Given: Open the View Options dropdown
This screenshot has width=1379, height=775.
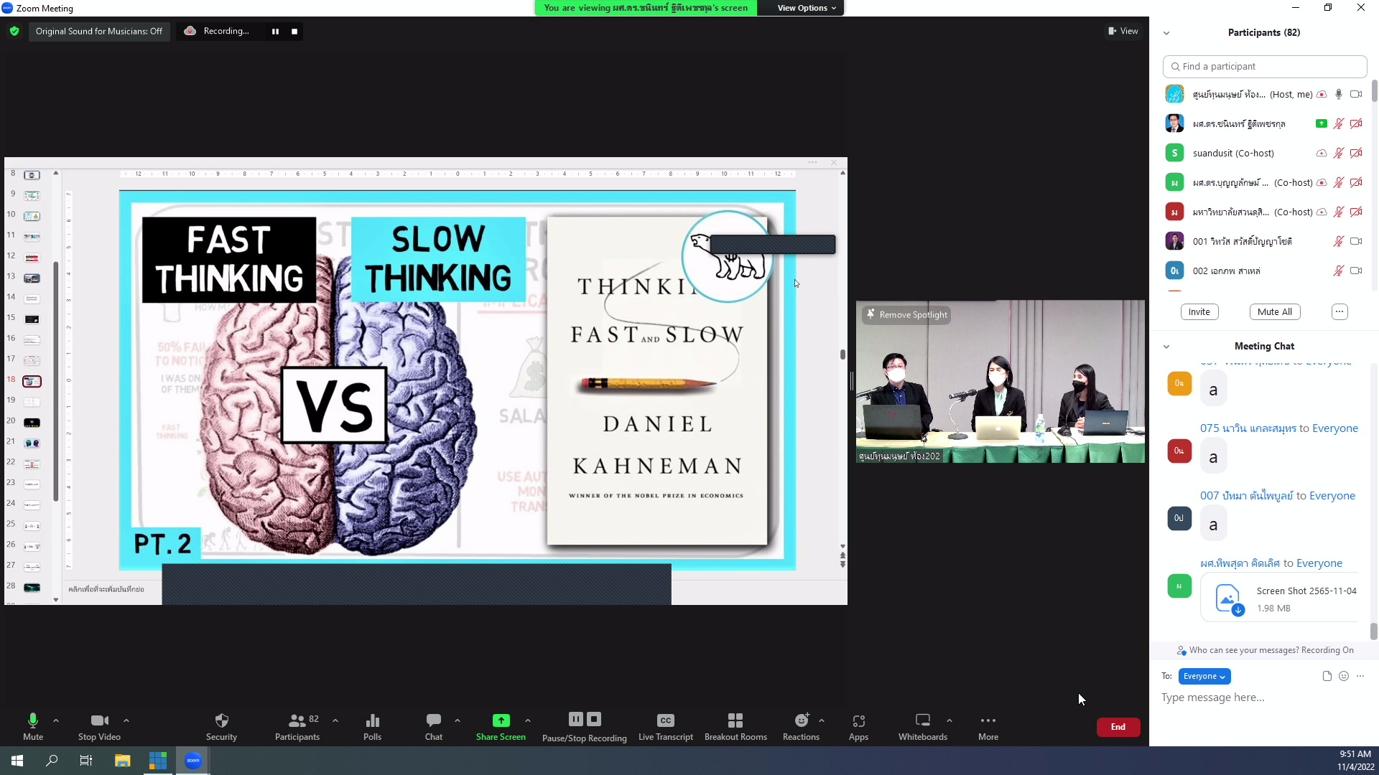Looking at the screenshot, I should click(807, 8).
